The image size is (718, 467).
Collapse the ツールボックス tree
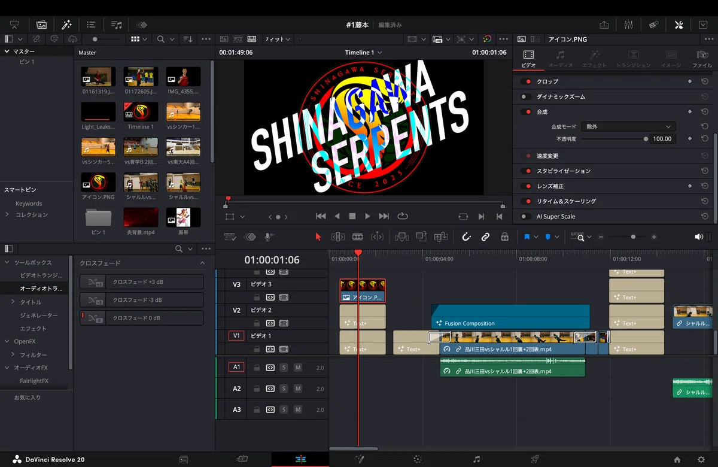click(7, 263)
